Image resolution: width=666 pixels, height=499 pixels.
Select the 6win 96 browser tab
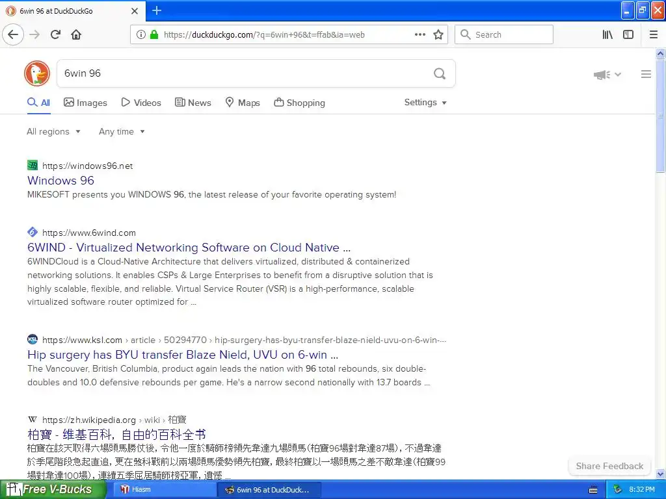coord(72,11)
